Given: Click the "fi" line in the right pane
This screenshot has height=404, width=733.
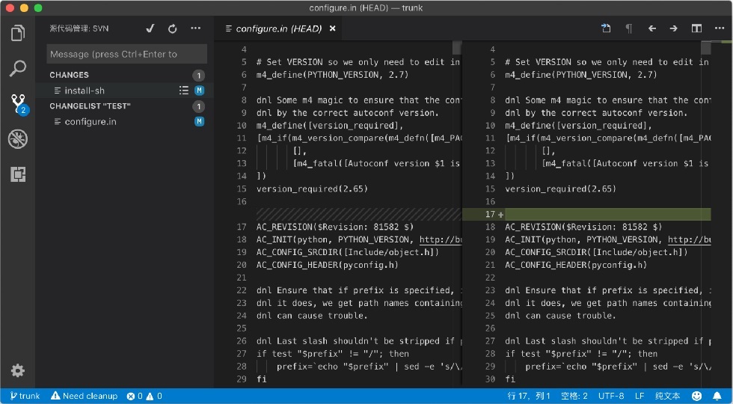Looking at the screenshot, I should 510,379.
